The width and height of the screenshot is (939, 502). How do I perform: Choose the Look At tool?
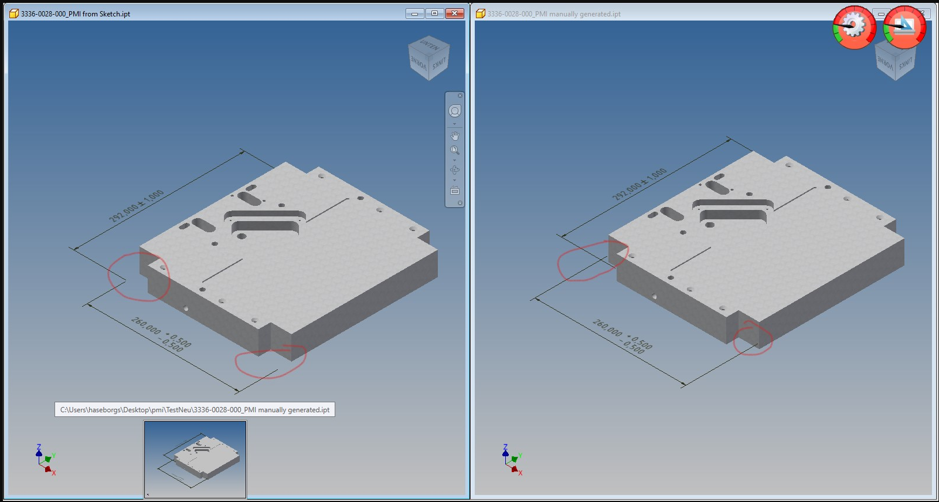(455, 191)
